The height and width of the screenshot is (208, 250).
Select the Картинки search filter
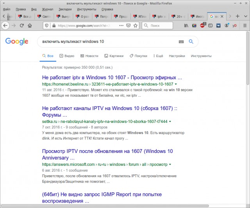click(114, 56)
